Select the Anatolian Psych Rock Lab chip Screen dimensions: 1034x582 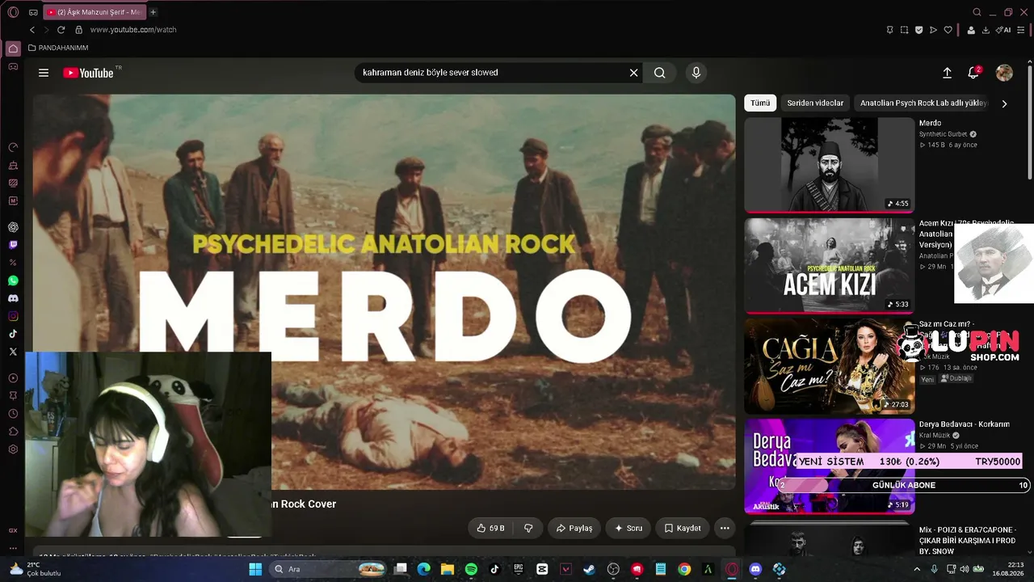923,103
